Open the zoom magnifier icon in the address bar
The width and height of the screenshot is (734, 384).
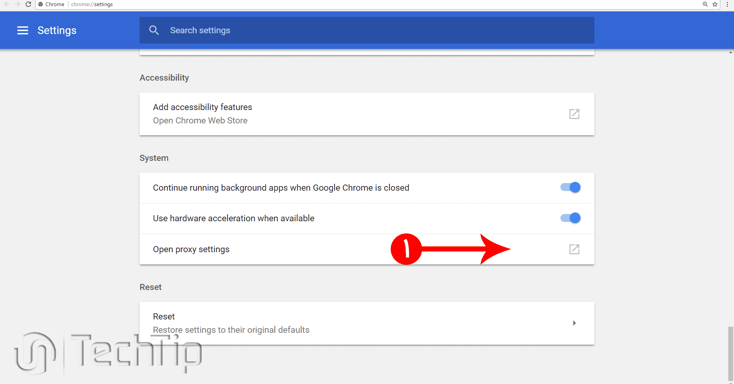[705, 4]
